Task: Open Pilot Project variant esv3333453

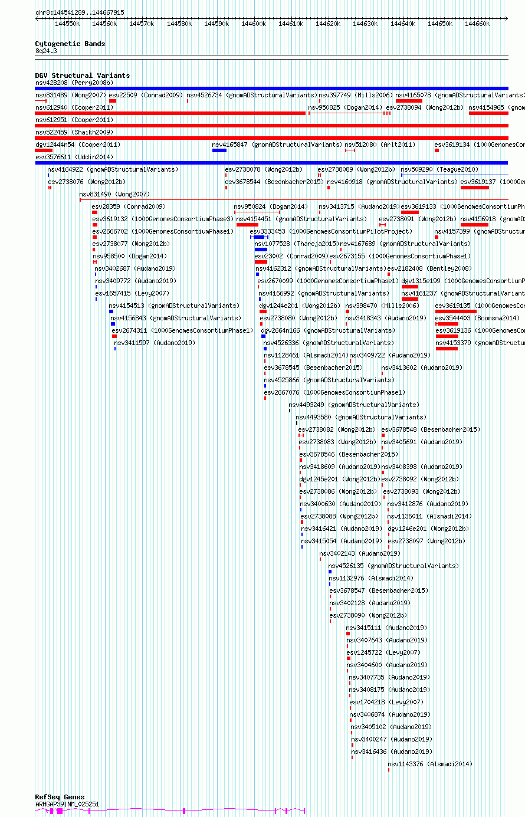Action: 331,231
